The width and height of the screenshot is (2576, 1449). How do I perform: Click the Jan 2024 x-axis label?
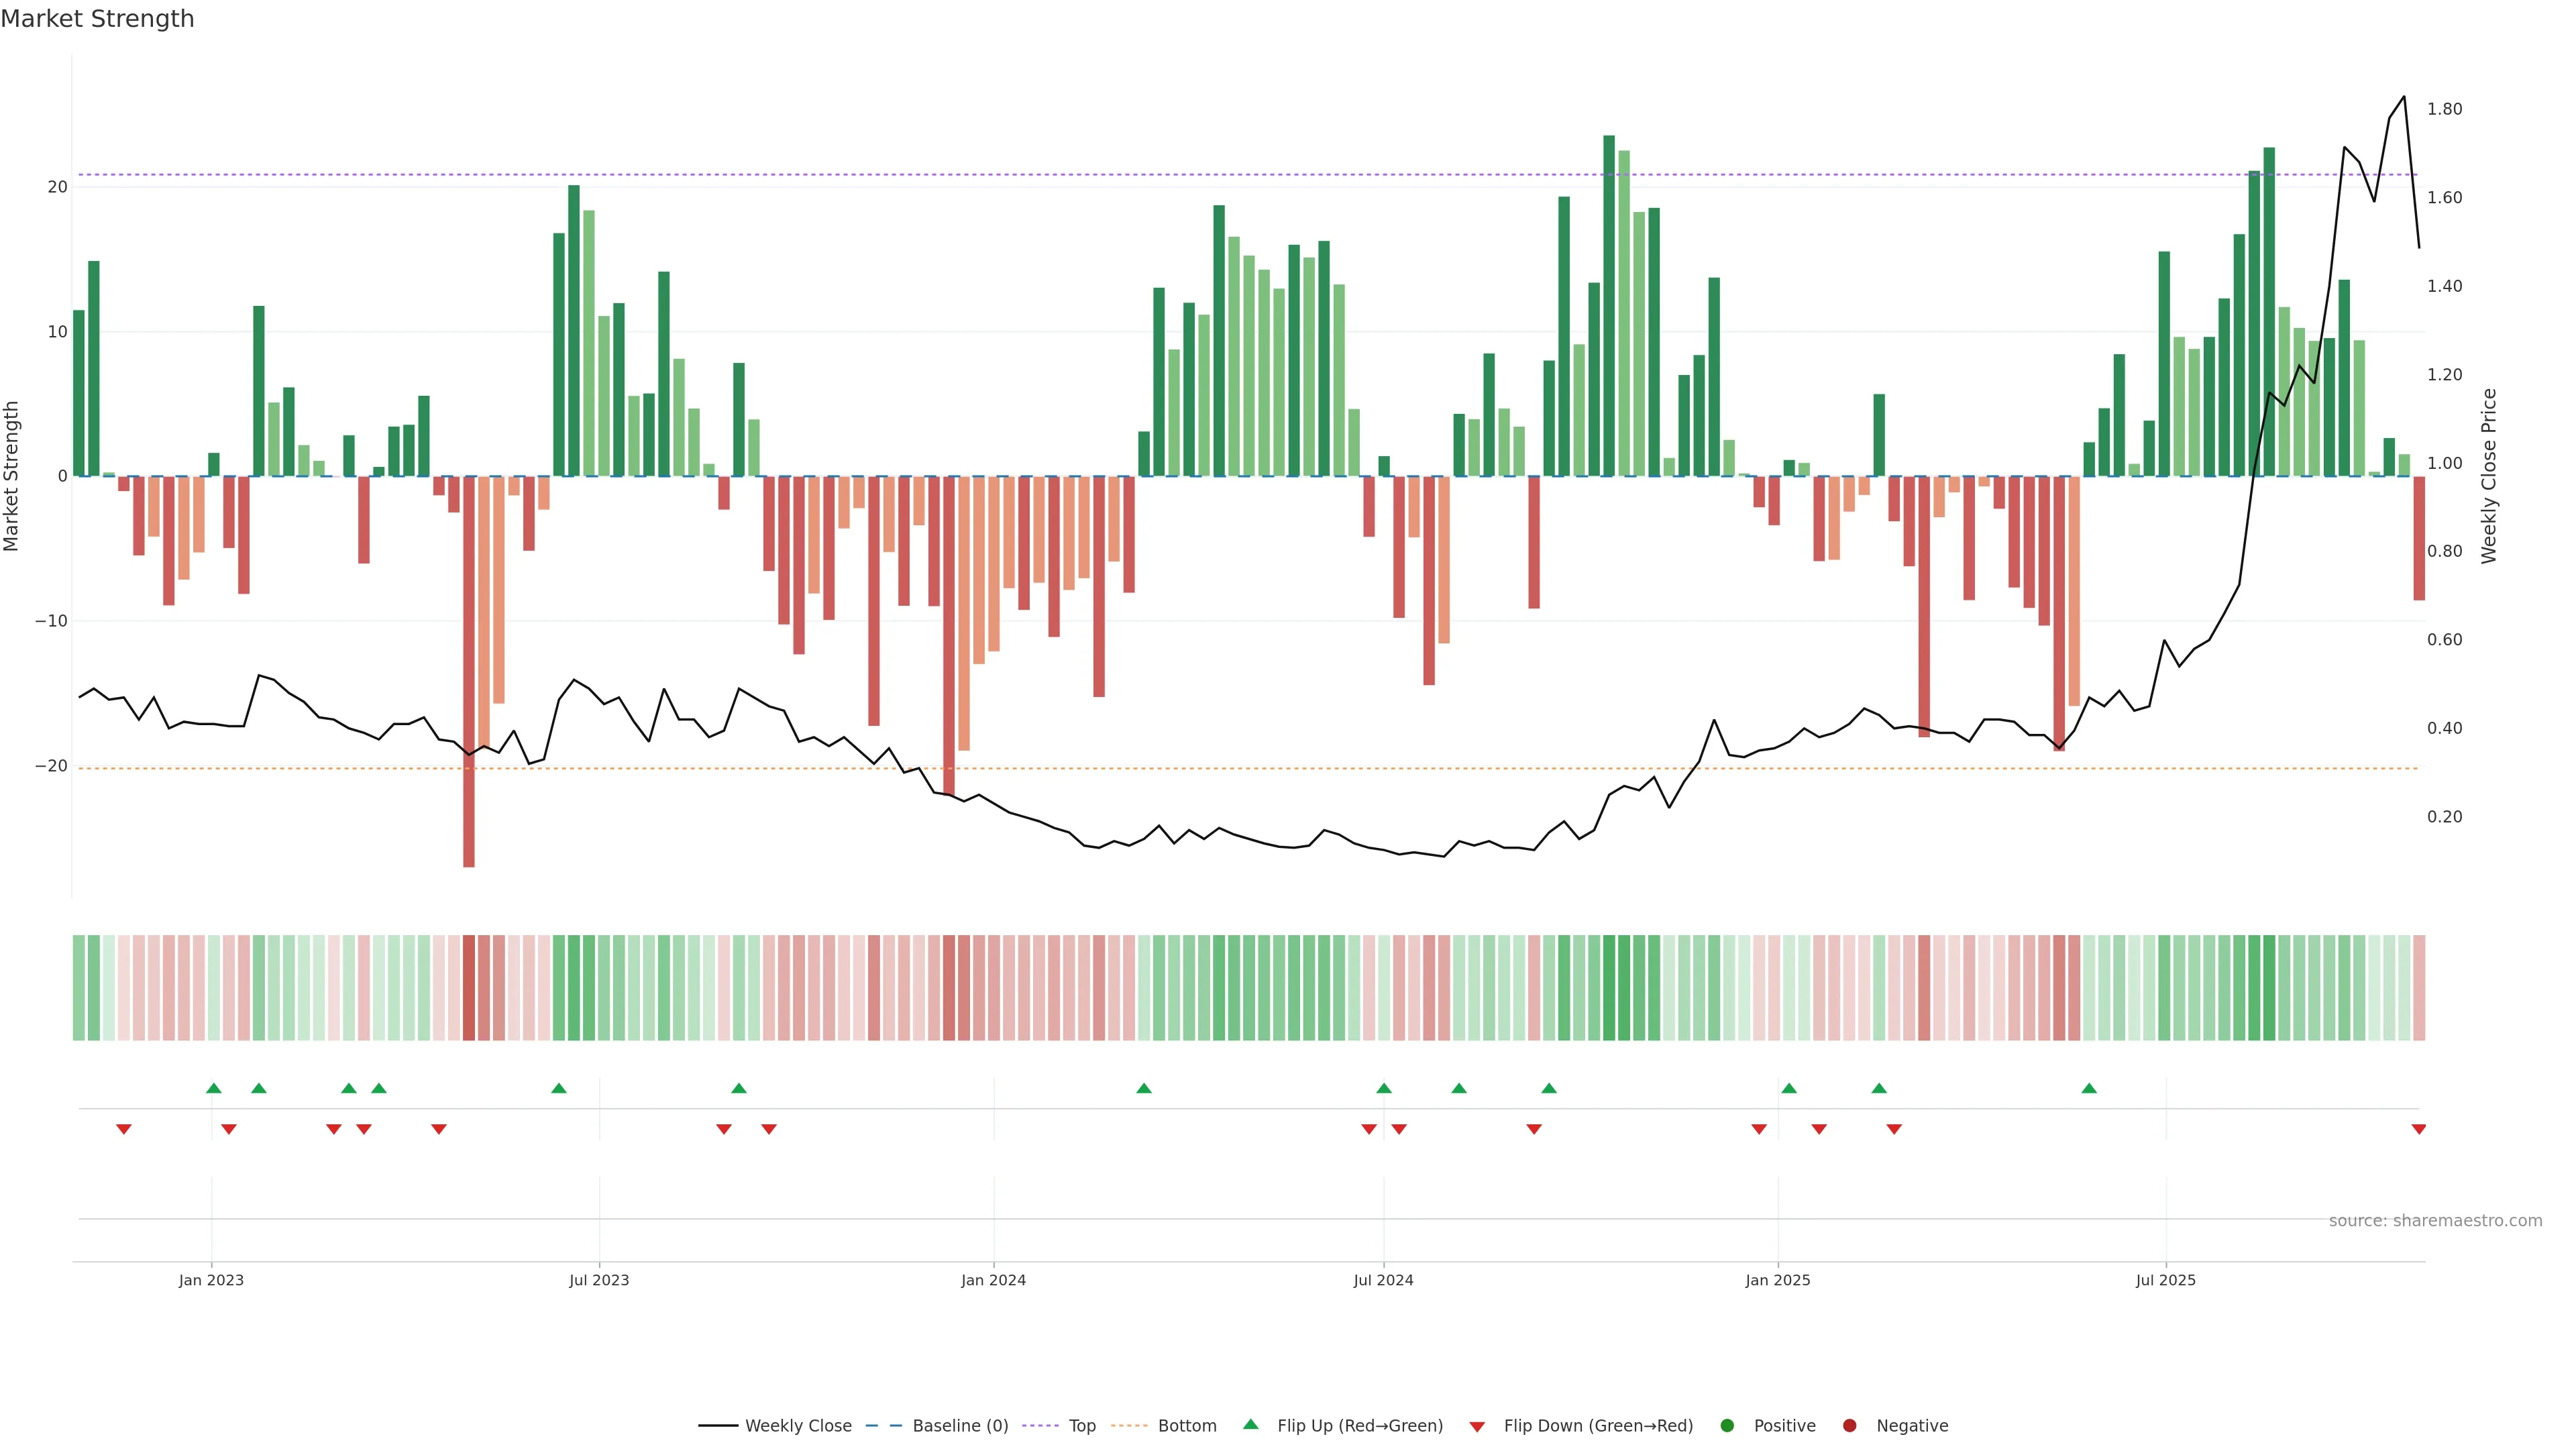pyautogui.click(x=993, y=1280)
